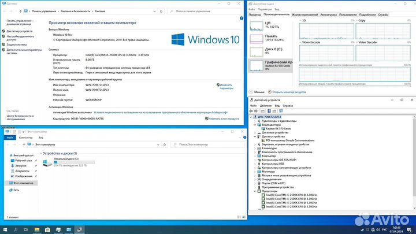Click the refresh icon in the Система address bar
416x234 pixels.
coord(161,12)
